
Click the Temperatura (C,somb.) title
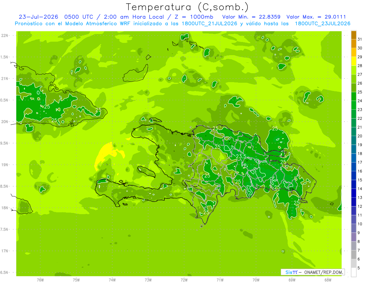187,7
